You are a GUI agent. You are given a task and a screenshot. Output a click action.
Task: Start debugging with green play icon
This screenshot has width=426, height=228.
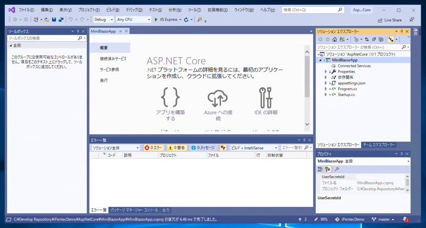[x=156, y=20]
